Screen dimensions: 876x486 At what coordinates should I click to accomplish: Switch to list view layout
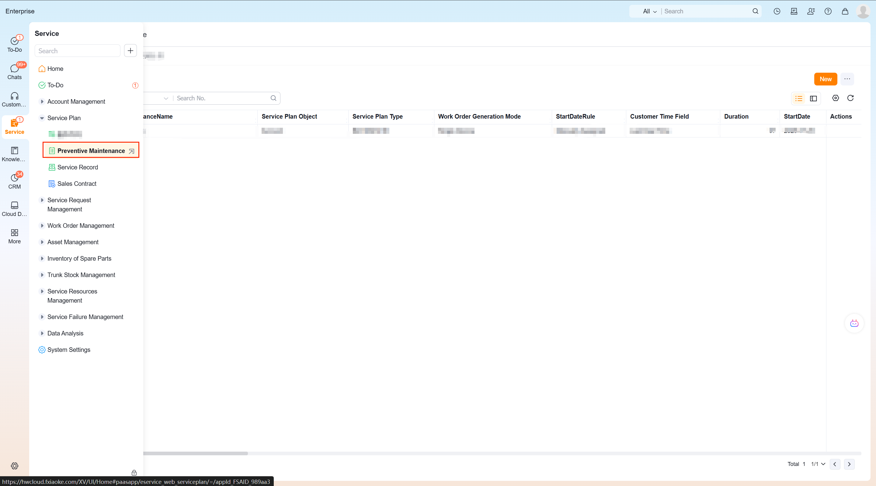pyautogui.click(x=799, y=98)
